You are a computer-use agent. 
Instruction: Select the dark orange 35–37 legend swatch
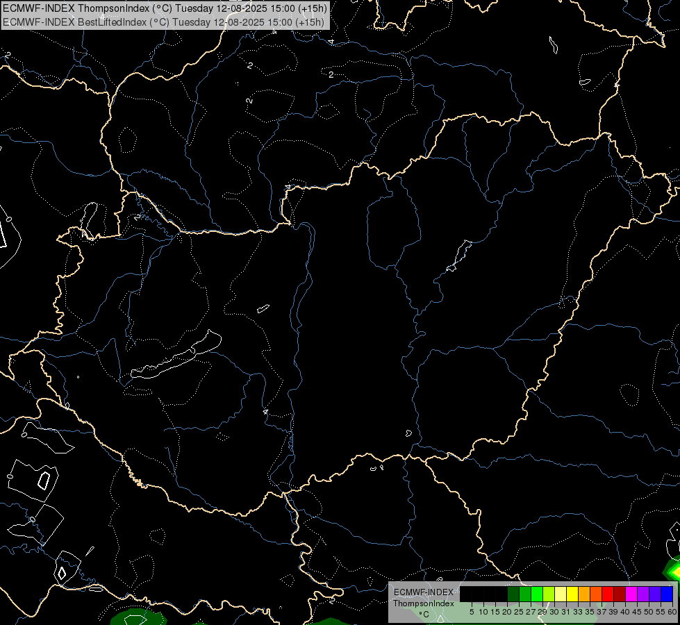click(x=596, y=594)
